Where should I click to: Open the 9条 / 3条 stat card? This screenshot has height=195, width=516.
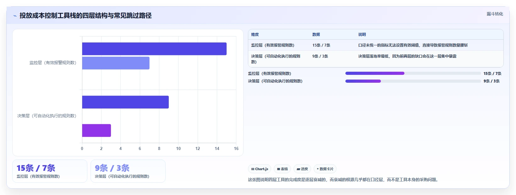128,171
